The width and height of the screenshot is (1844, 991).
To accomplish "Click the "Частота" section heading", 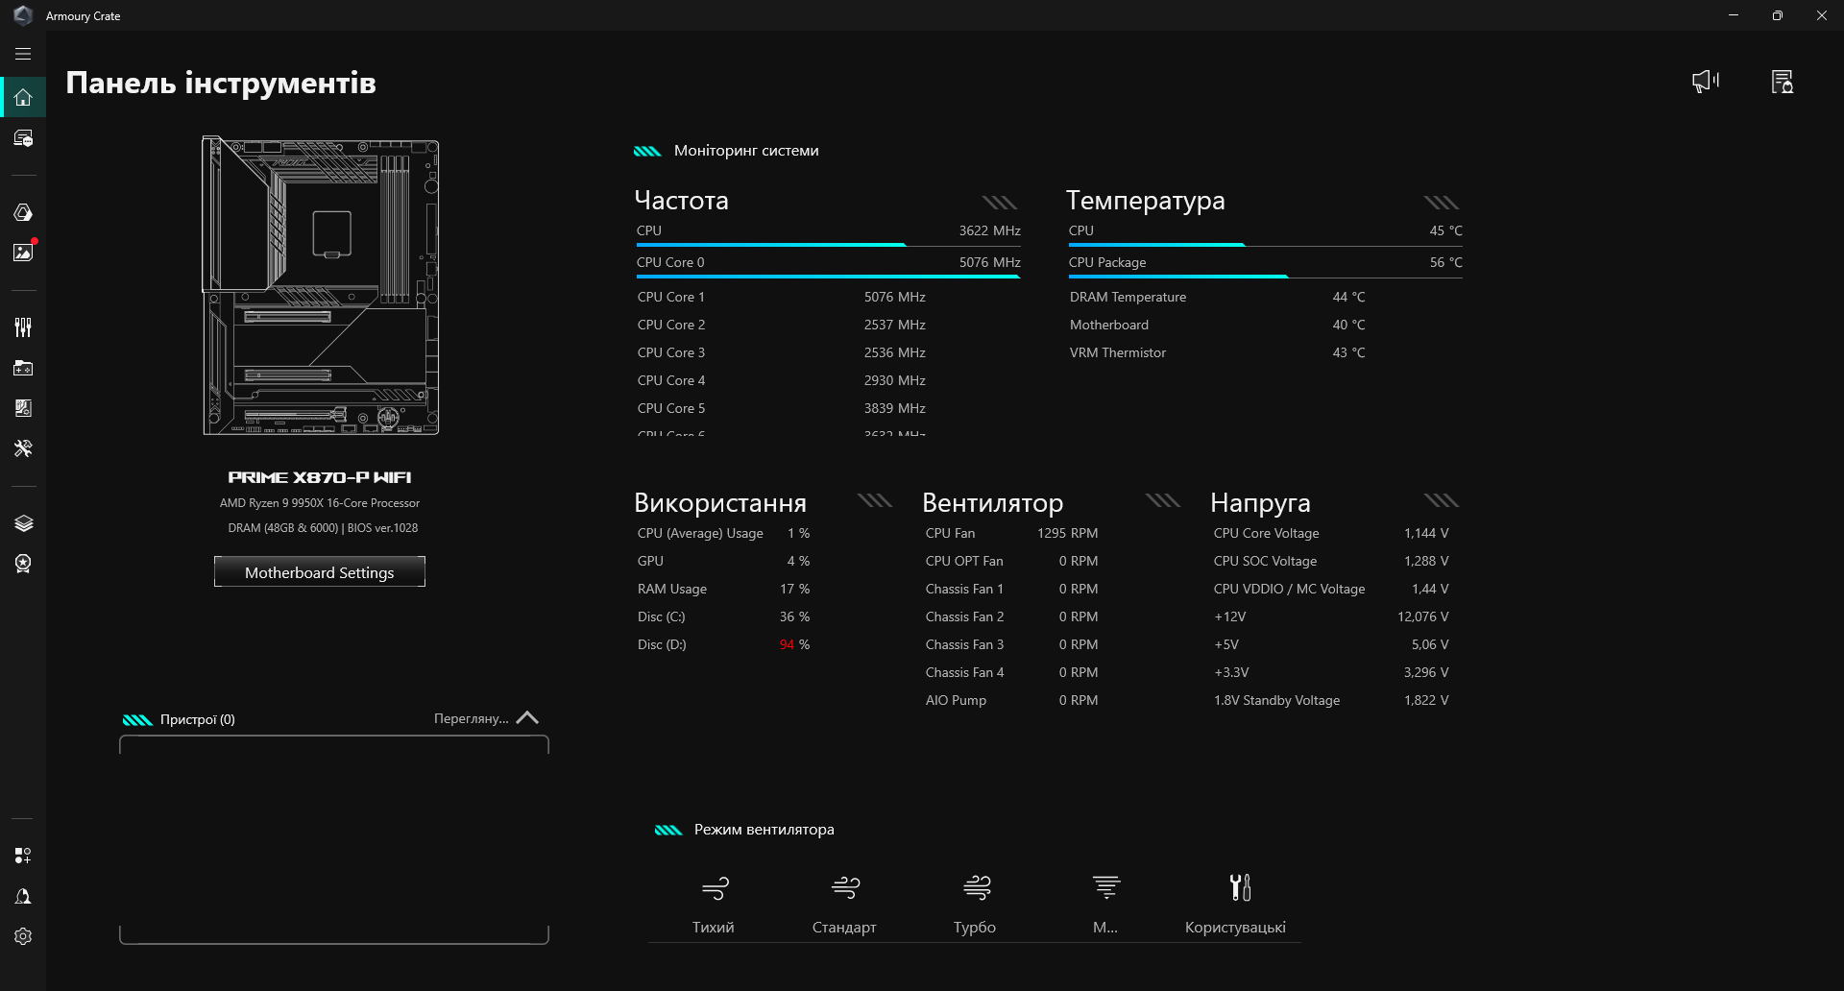I will (x=682, y=201).
